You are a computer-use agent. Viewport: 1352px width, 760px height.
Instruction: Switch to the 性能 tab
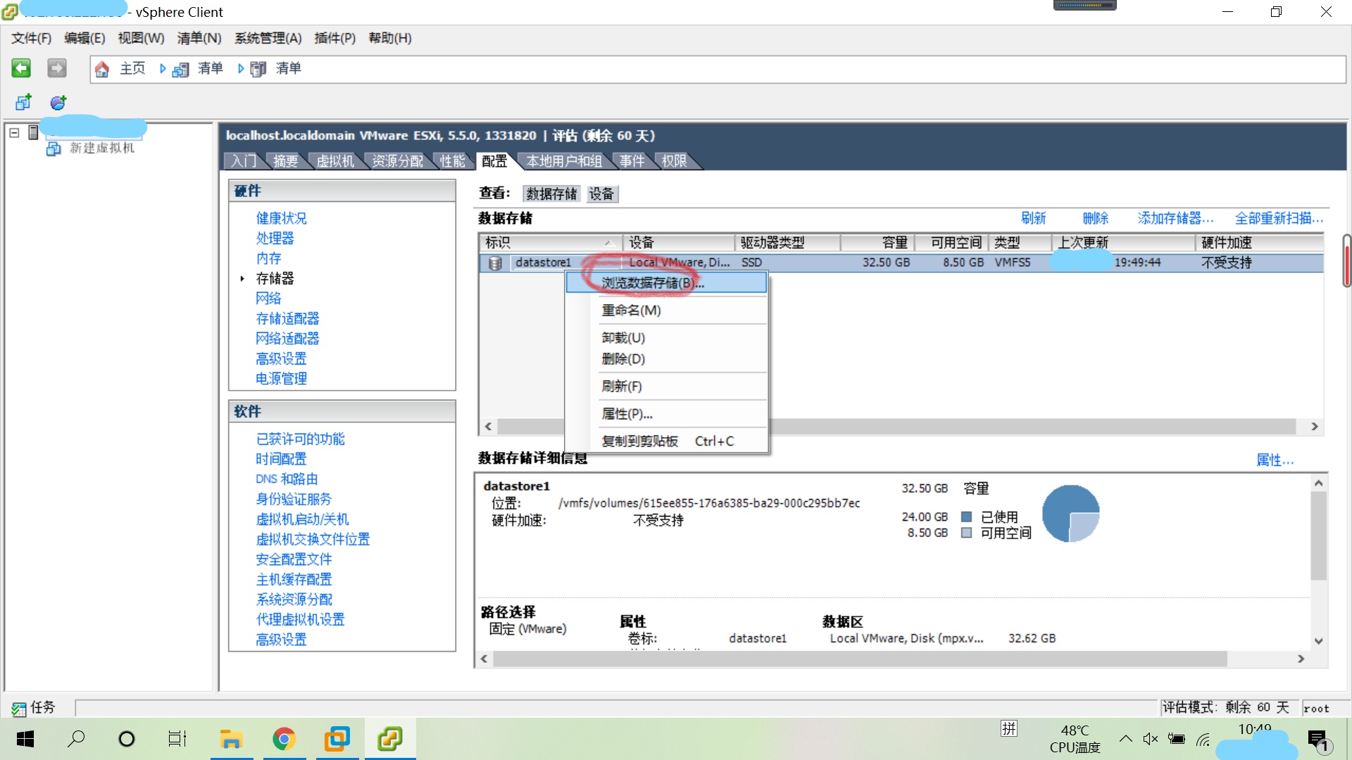[x=453, y=160]
